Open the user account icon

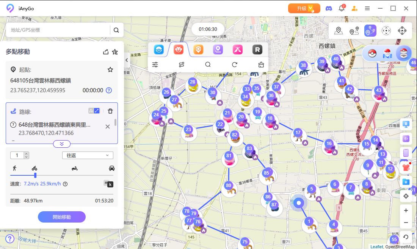(354, 8)
